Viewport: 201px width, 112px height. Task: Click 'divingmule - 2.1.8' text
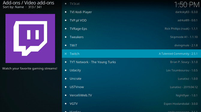coord(186,45)
